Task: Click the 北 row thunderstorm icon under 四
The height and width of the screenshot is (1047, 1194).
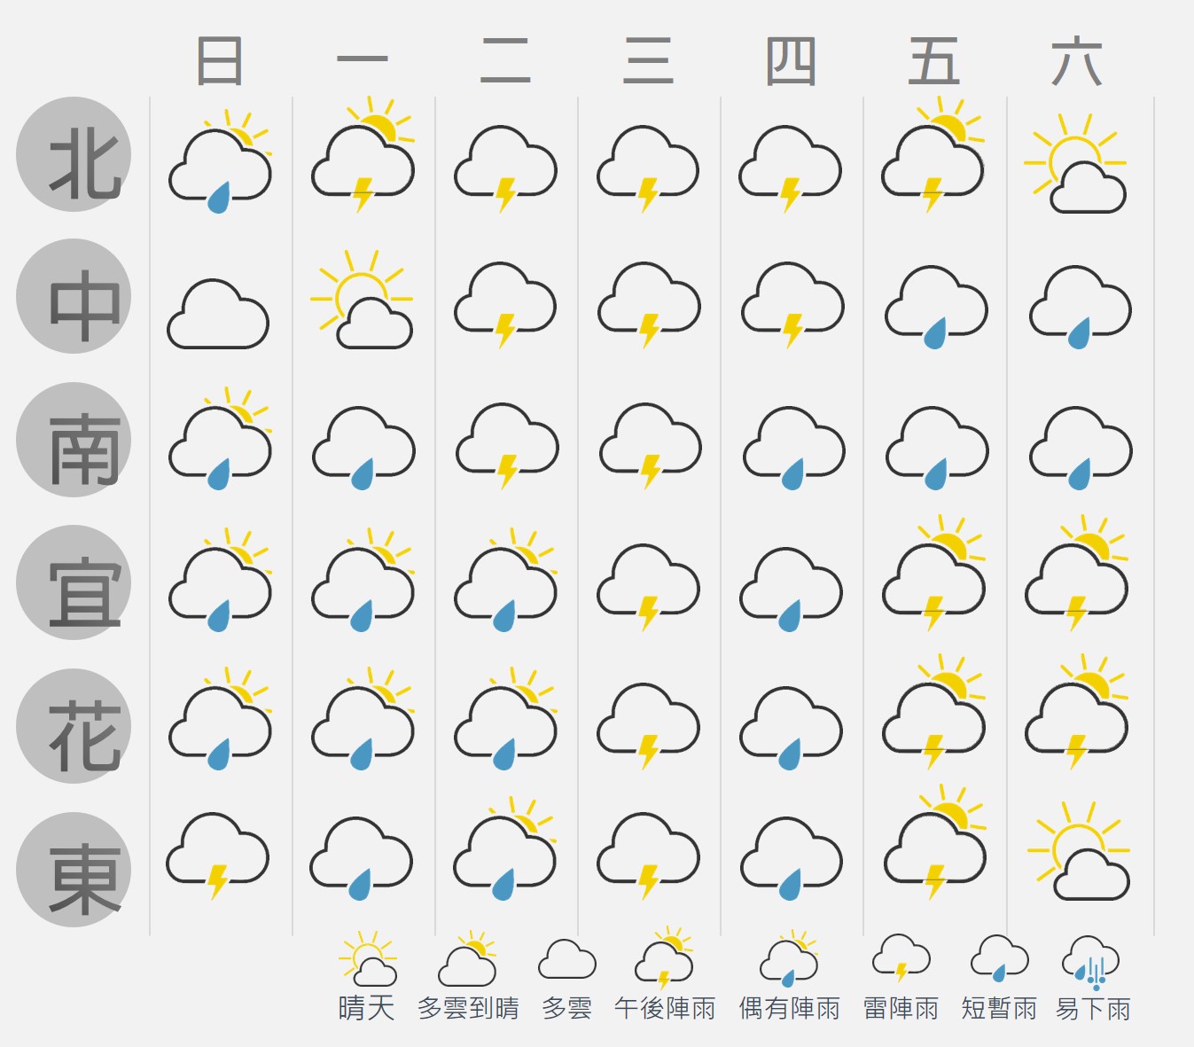Action: pos(790,168)
